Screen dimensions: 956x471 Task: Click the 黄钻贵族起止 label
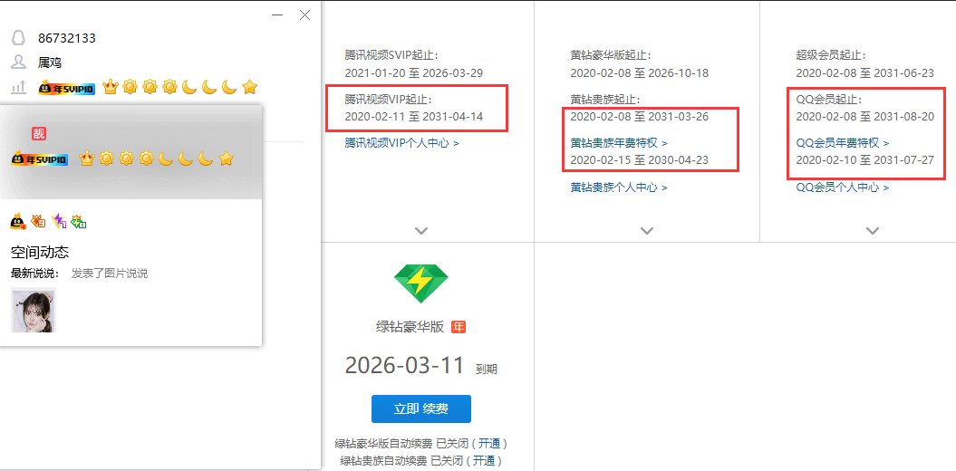[x=604, y=100]
